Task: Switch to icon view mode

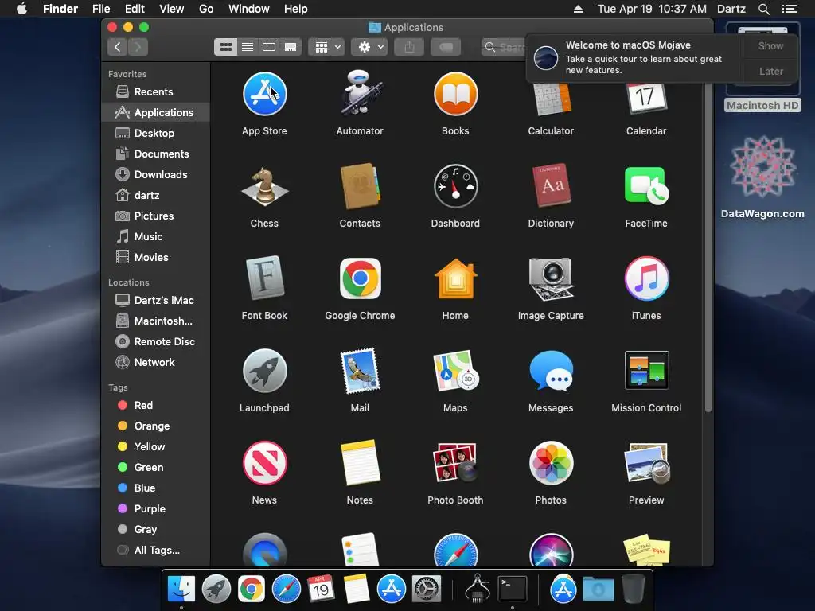Action: pos(225,47)
